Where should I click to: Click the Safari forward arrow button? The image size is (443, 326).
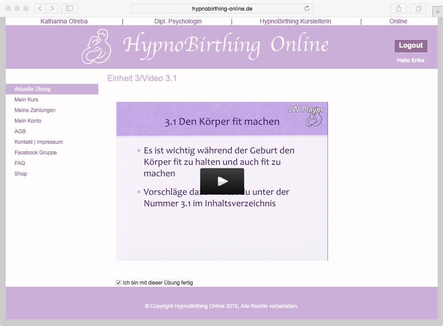[52, 8]
